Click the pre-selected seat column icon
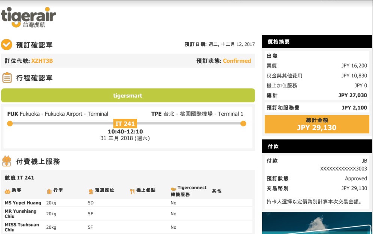373x234 pixels. (91, 191)
